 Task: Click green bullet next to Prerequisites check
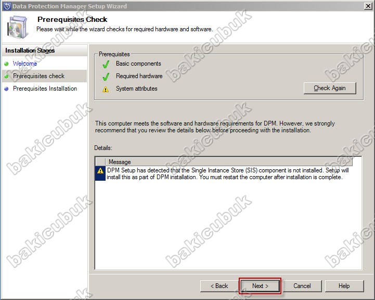click(x=6, y=76)
